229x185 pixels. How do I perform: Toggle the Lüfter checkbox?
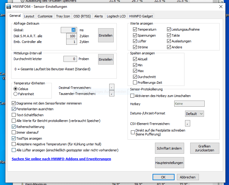point(135,41)
